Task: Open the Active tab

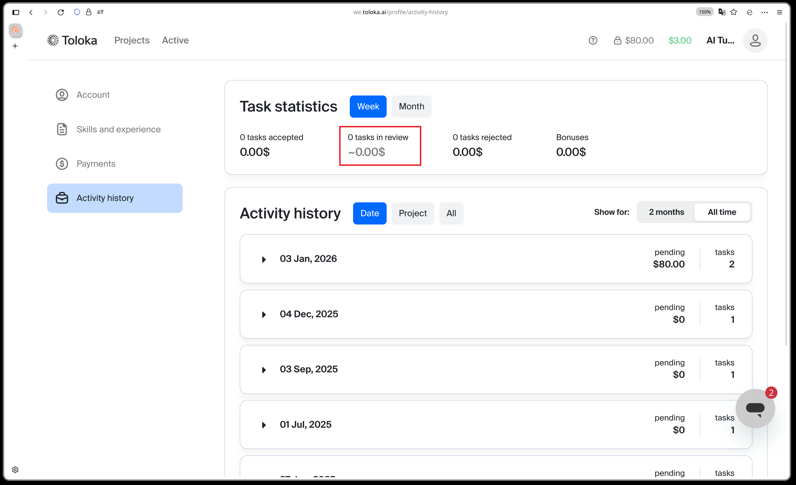Action: [x=175, y=40]
